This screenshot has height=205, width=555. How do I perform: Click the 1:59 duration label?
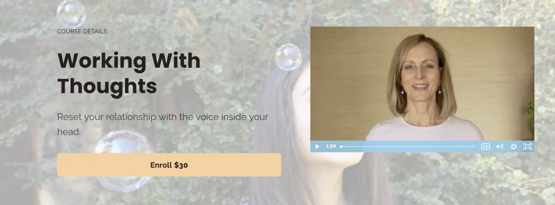(x=331, y=147)
